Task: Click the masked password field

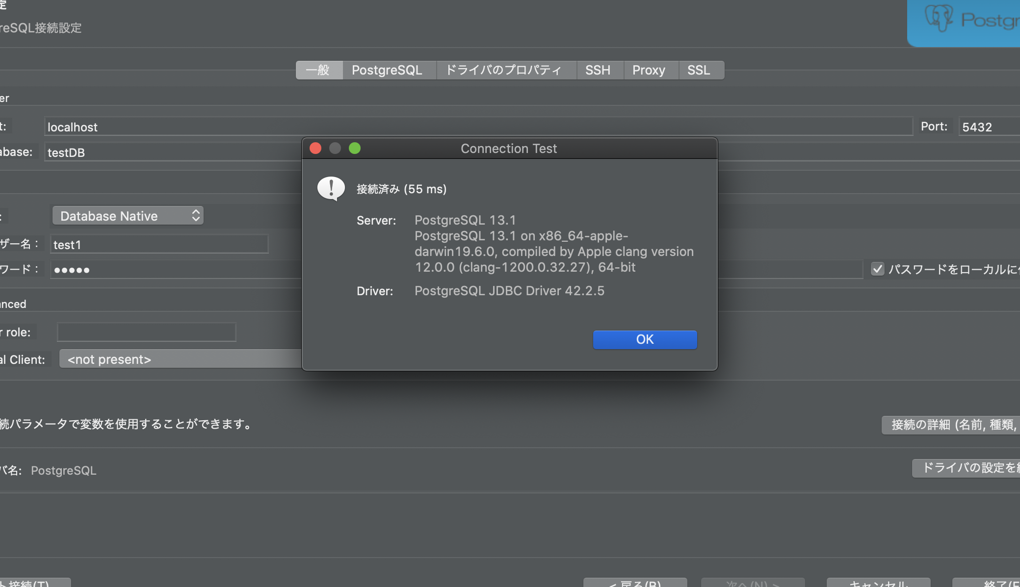Action: (x=176, y=270)
